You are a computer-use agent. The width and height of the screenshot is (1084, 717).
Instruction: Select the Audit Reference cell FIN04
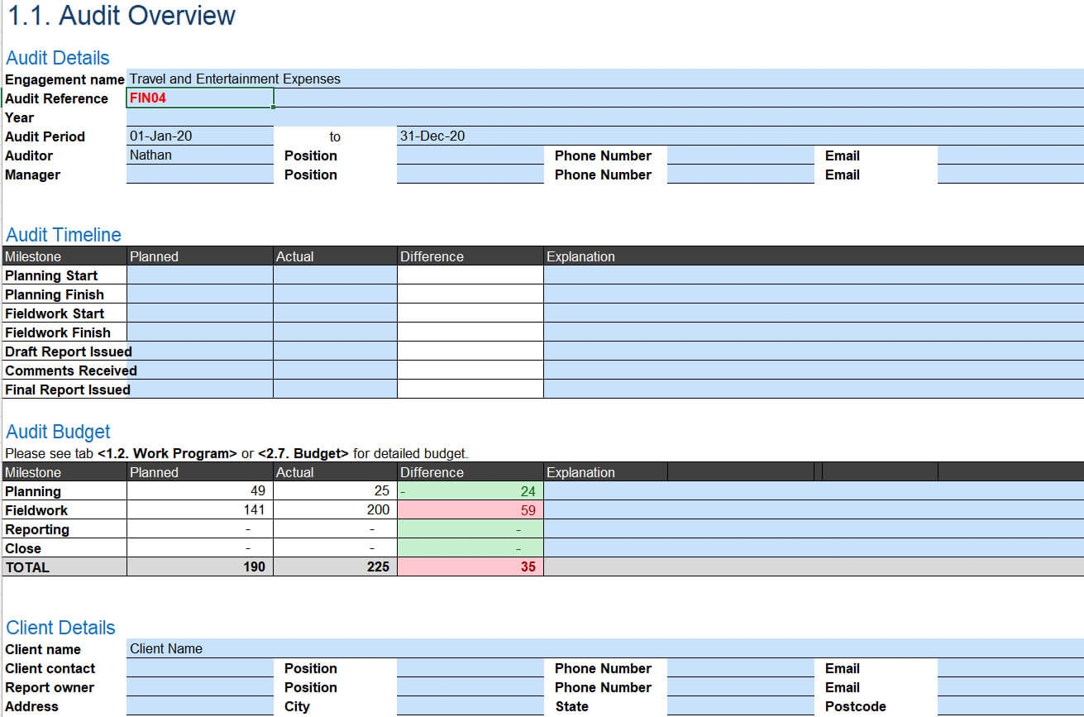(200, 98)
